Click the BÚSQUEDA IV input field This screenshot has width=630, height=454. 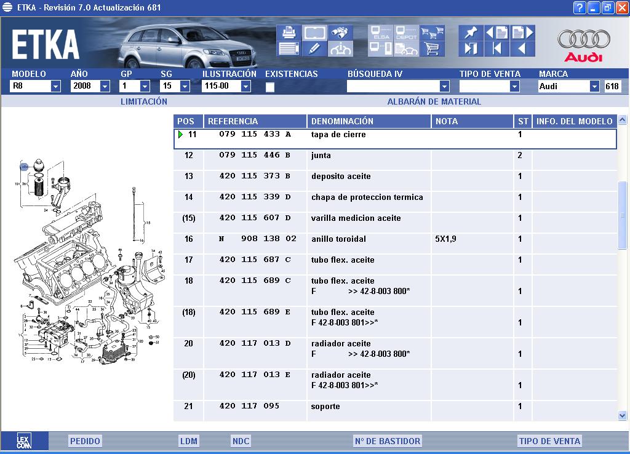click(393, 86)
